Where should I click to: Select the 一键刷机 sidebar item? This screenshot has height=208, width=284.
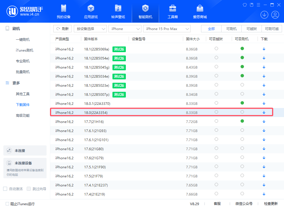(23, 39)
